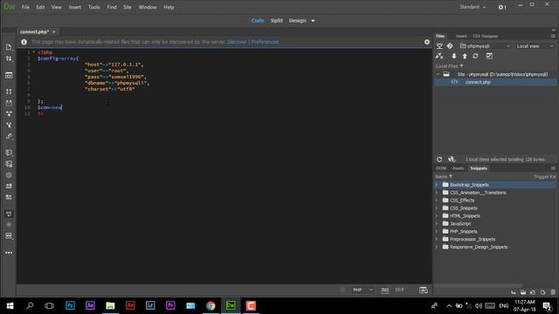
Task: Open Documents icon in left toolbar
Action: [9, 47]
